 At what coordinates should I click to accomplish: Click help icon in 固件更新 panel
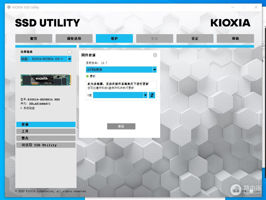pos(155,55)
